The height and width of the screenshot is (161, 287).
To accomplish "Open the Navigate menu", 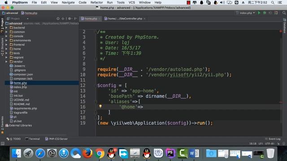I will 68,3.
